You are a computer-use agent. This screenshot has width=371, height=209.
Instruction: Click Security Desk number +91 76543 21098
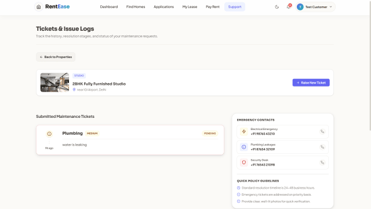[x=263, y=165]
